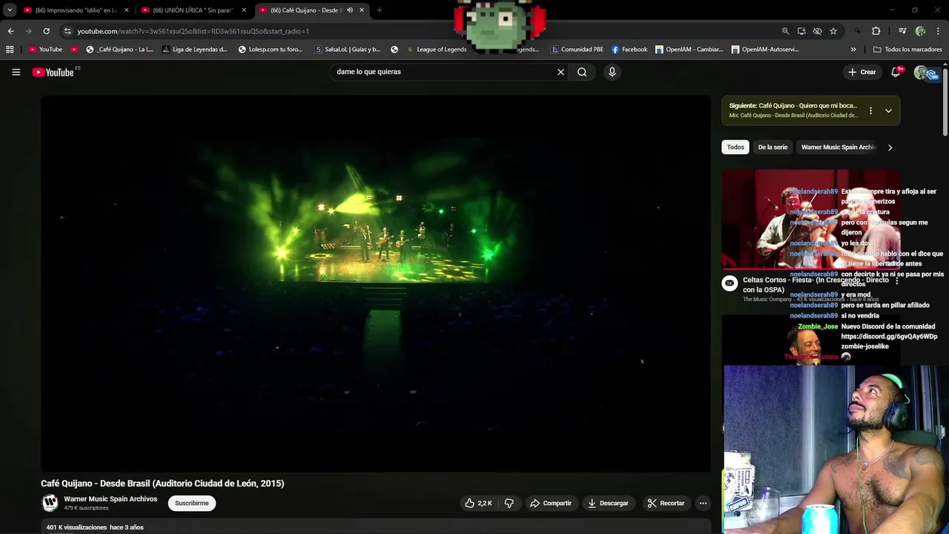Dislike the video

[509, 503]
